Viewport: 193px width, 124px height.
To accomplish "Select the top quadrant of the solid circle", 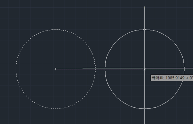I will click(145, 30).
